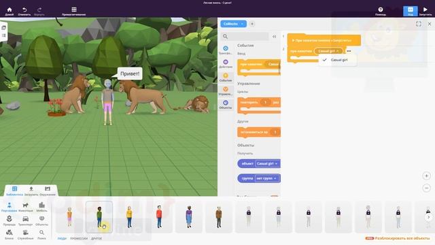The width and height of the screenshot is (435, 245).
Task: Select man in red shirt thumbnail
Action: pyautogui.click(x=159, y=217)
